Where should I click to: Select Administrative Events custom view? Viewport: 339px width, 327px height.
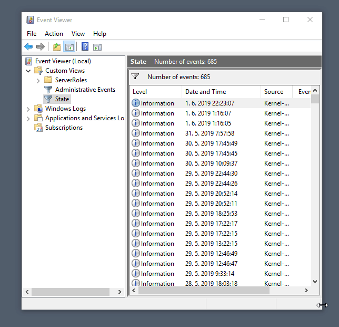tap(85, 90)
